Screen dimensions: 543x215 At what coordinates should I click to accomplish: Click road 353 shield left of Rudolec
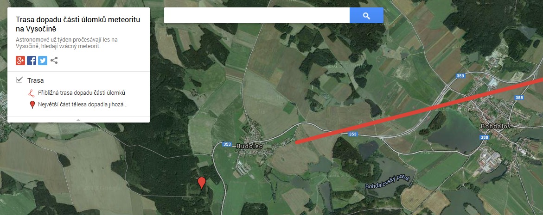[227, 144]
